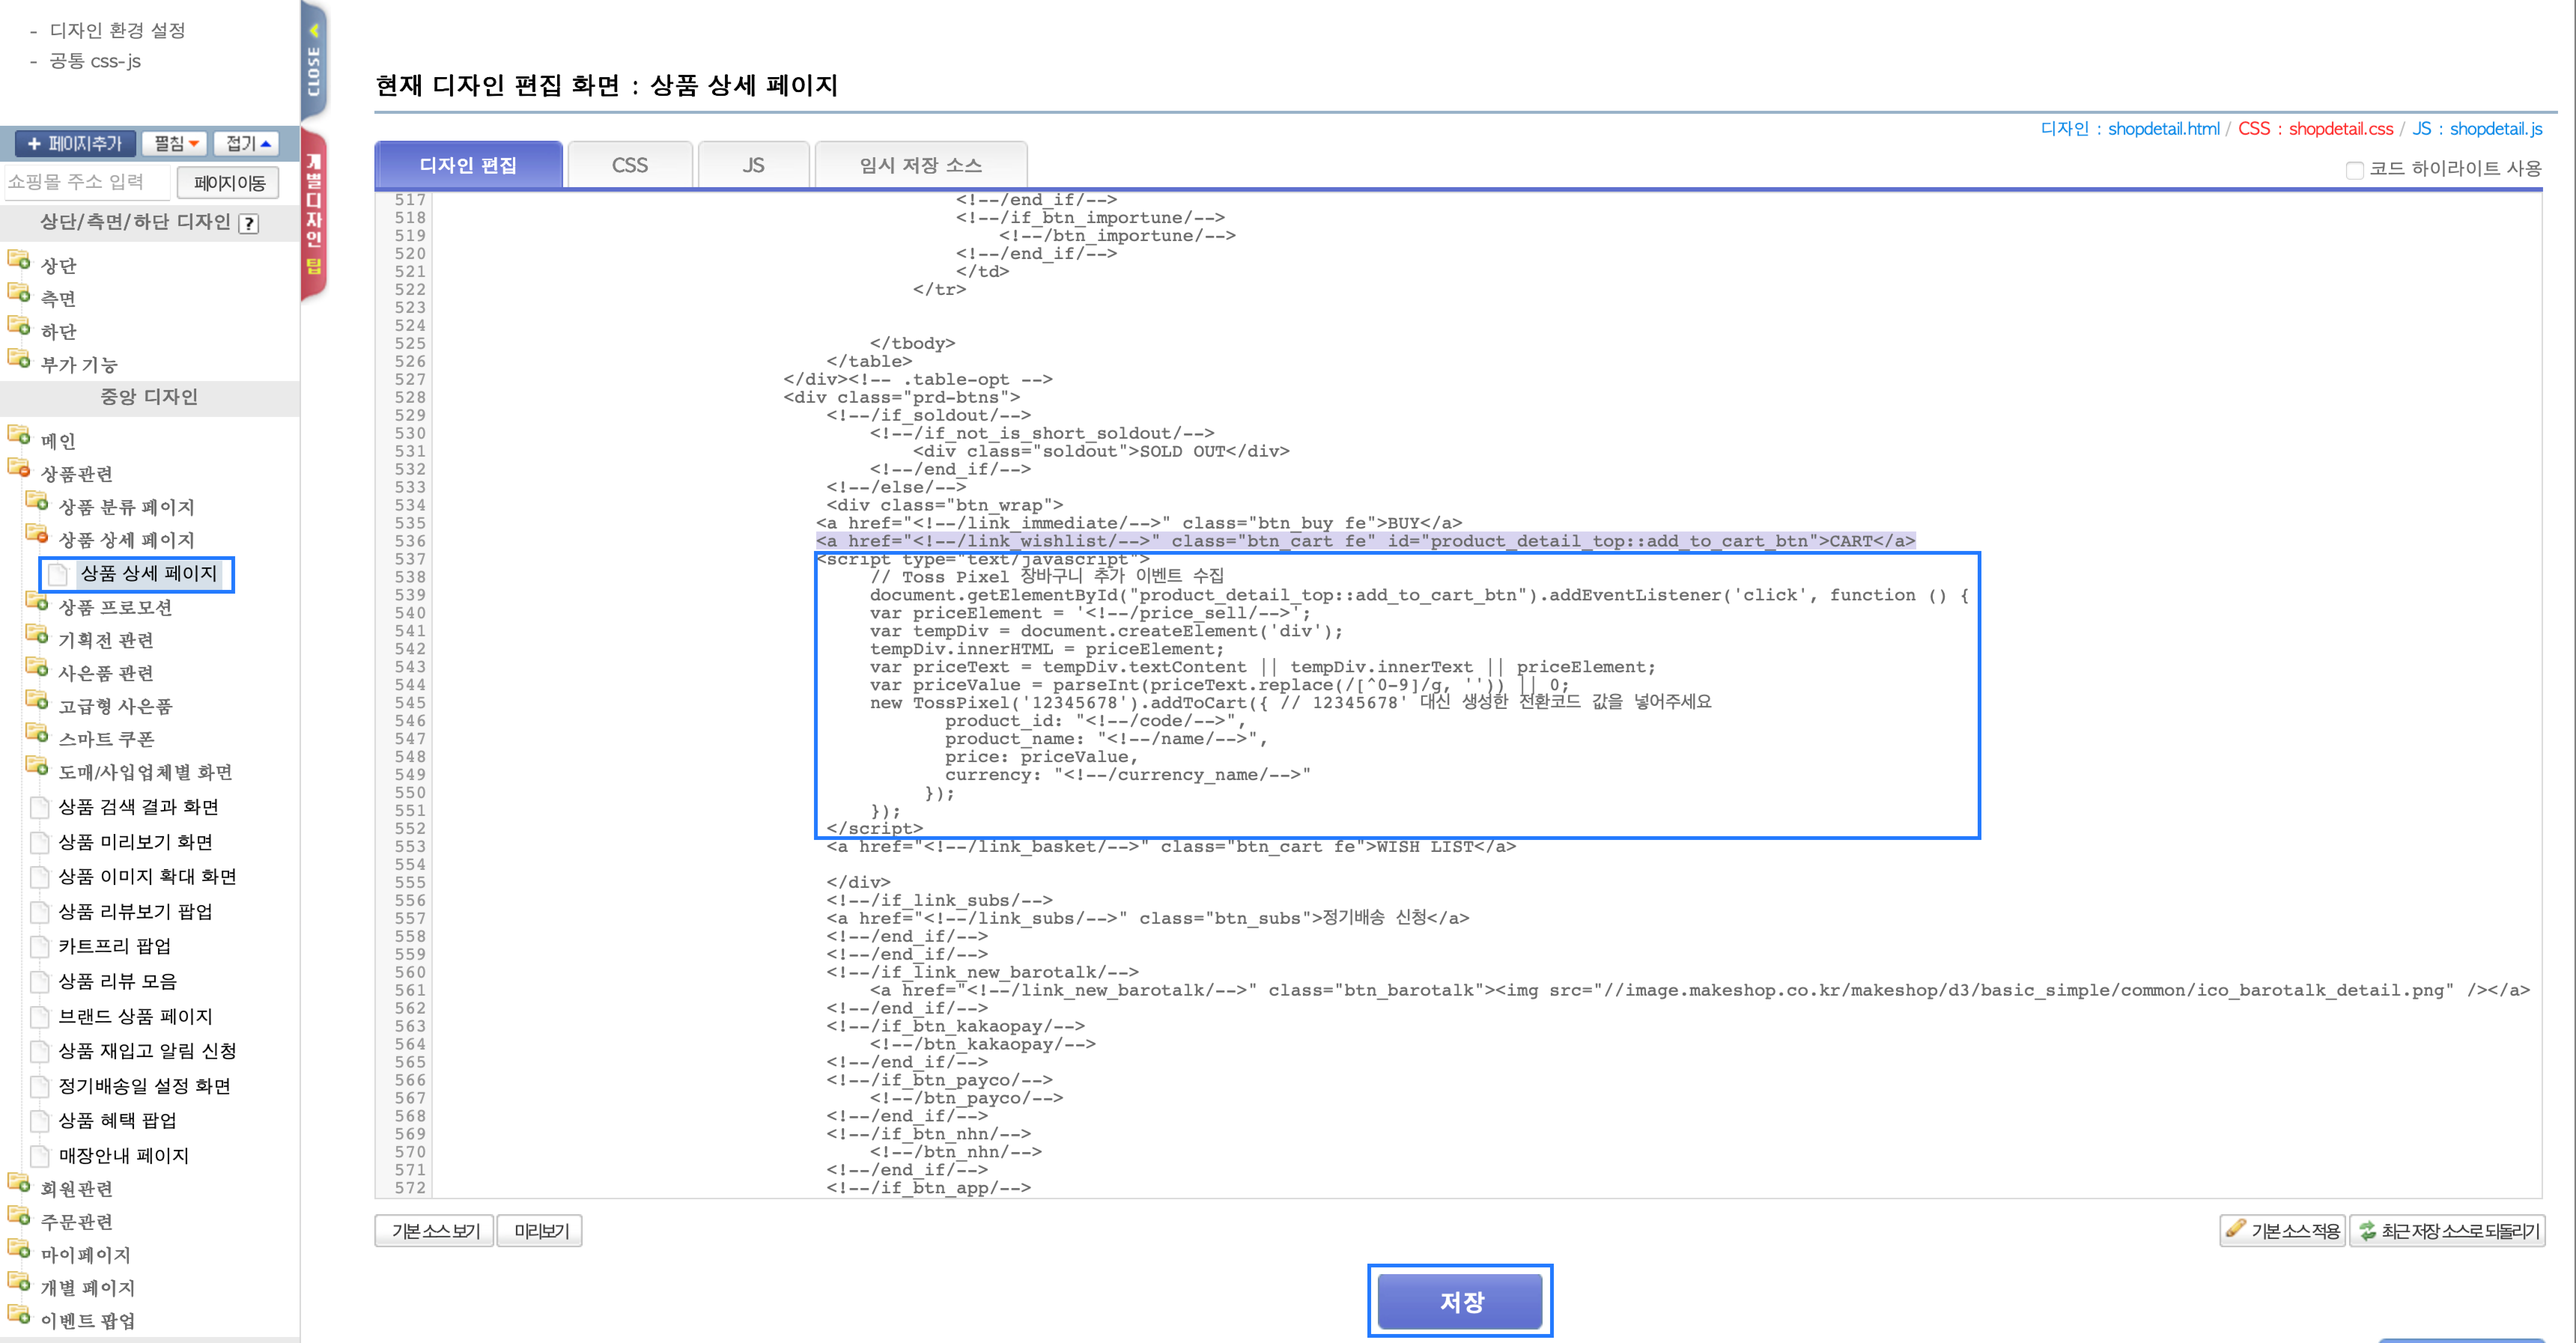Click the 쇼핑몰 주소 입력 field
2576x1343 pixels.
pyautogui.click(x=86, y=182)
